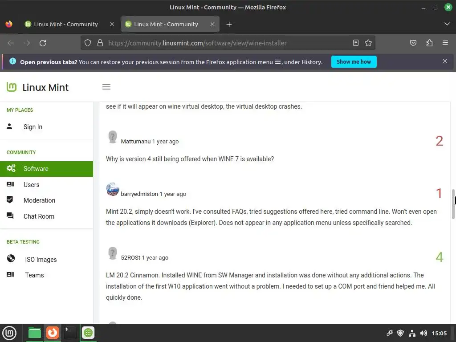Click the Firefox View flame icon
The width and height of the screenshot is (456, 342).
point(9,24)
